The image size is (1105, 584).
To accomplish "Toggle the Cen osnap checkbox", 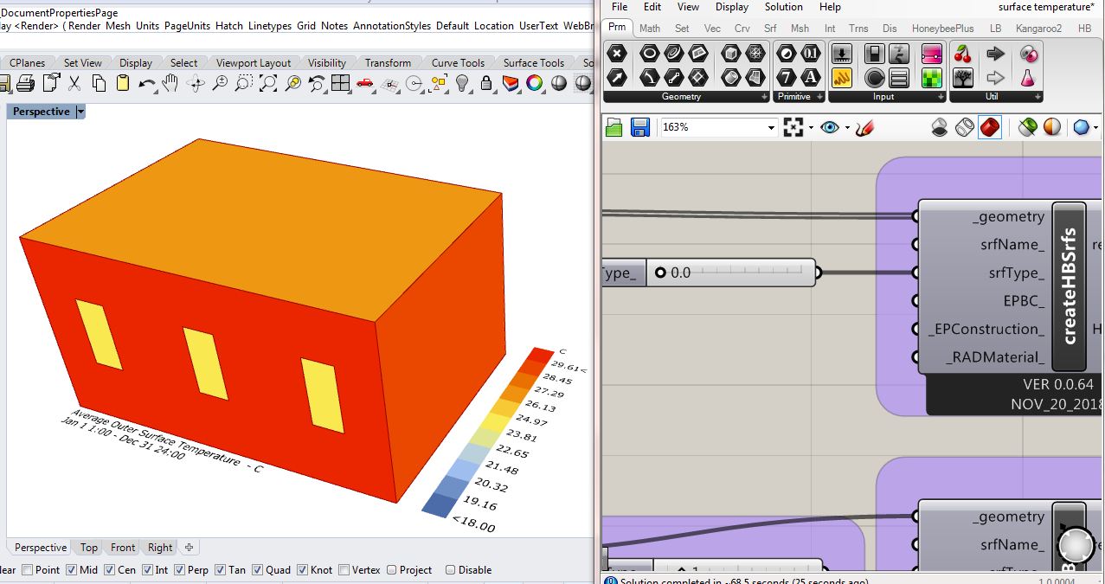I will (x=109, y=569).
